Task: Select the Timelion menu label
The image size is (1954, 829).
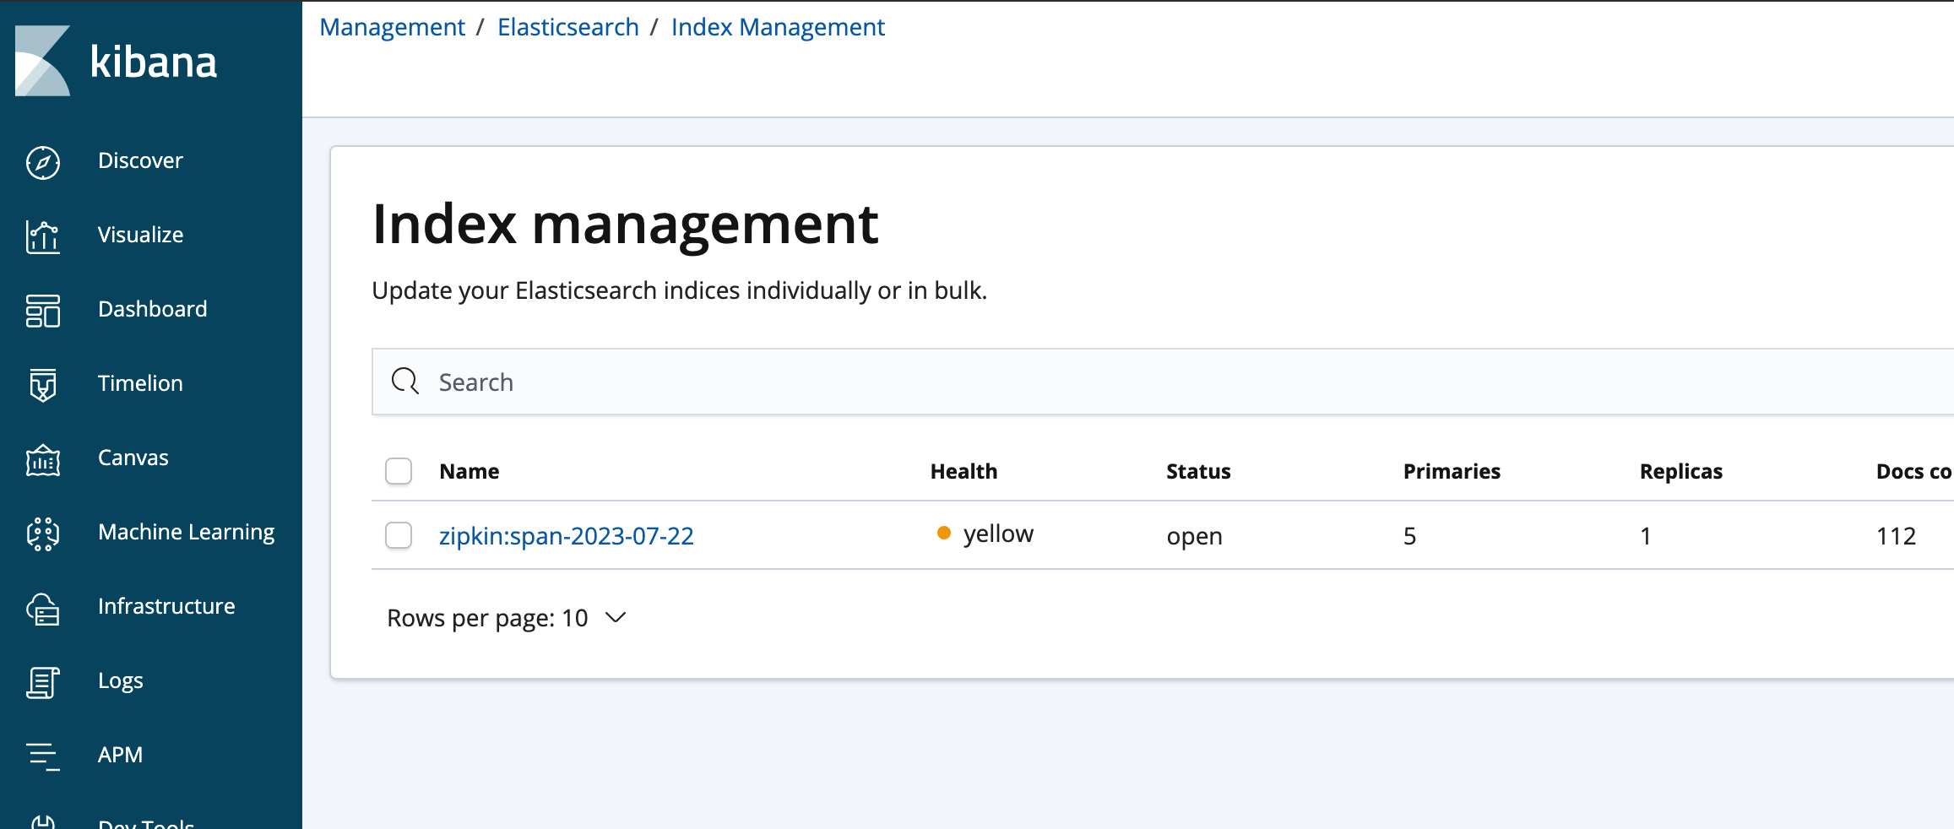Action: (140, 383)
